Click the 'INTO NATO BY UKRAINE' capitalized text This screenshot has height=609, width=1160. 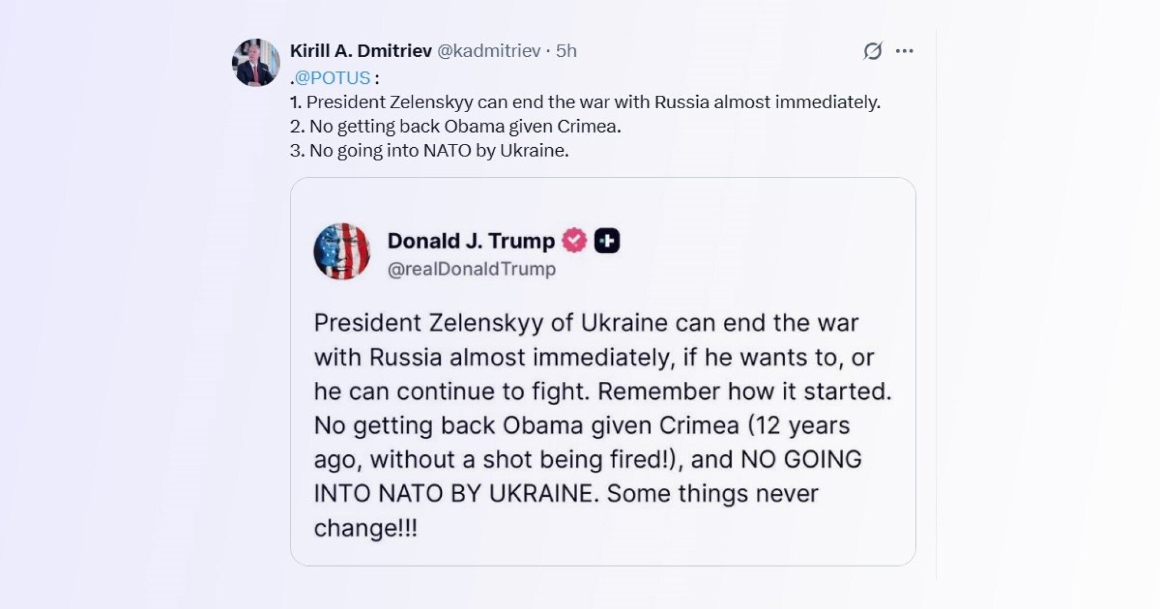pyautogui.click(x=455, y=493)
